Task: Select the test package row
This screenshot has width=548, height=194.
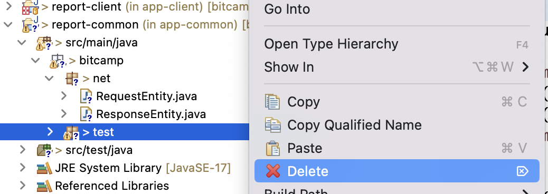Action: click(124, 132)
